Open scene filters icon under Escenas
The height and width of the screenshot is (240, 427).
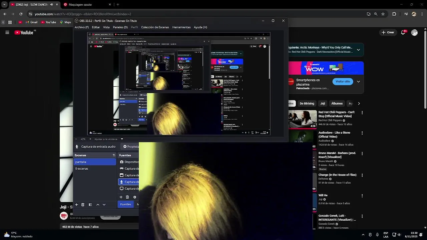point(90,205)
